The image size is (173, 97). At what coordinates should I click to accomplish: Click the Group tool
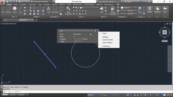pos(140,10)
